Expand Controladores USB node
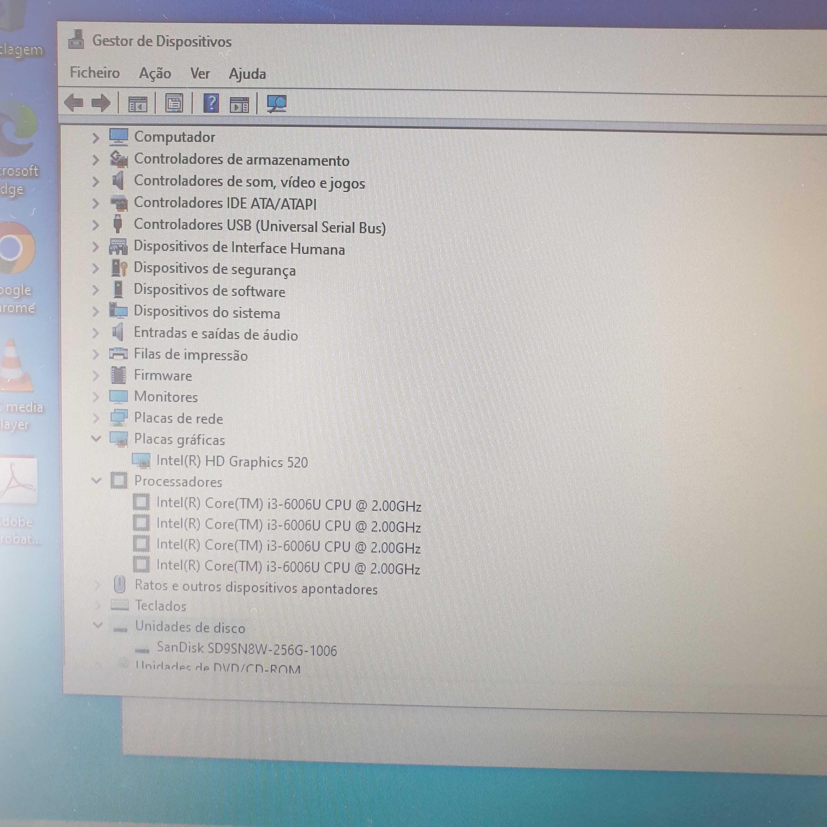This screenshot has width=827, height=827. click(95, 225)
